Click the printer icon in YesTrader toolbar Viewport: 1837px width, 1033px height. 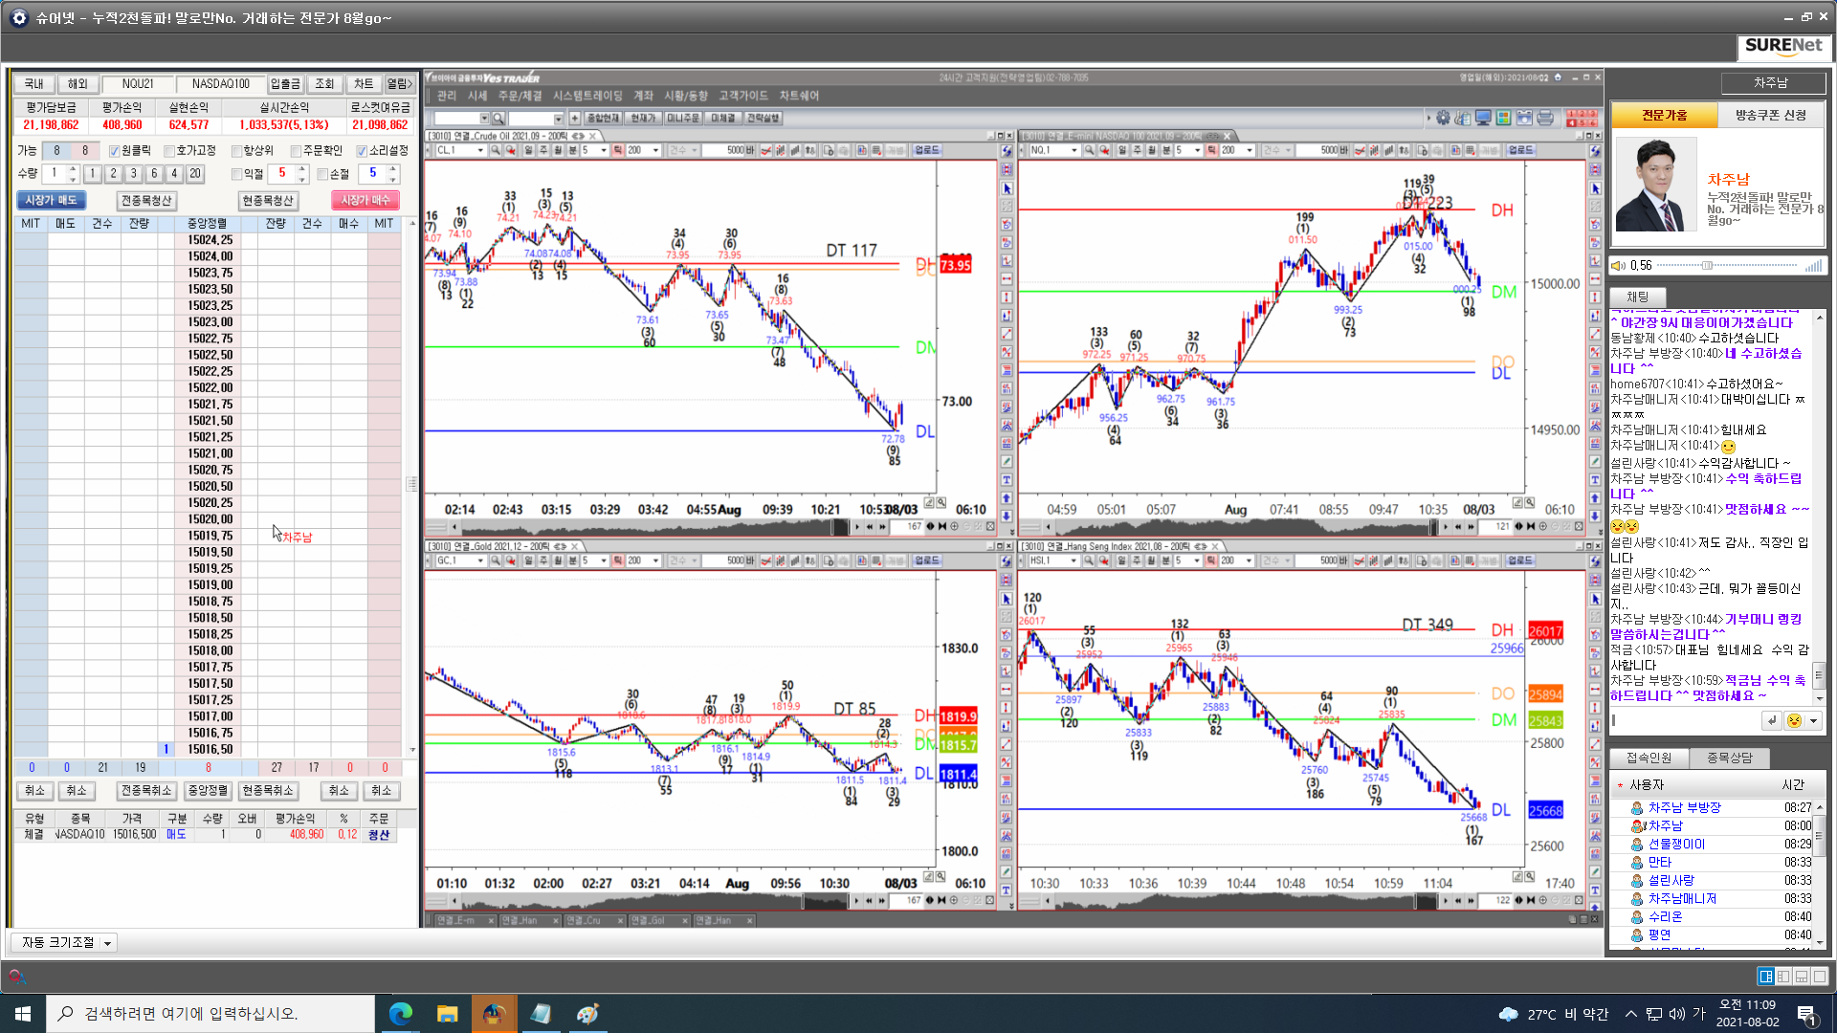1545,118
